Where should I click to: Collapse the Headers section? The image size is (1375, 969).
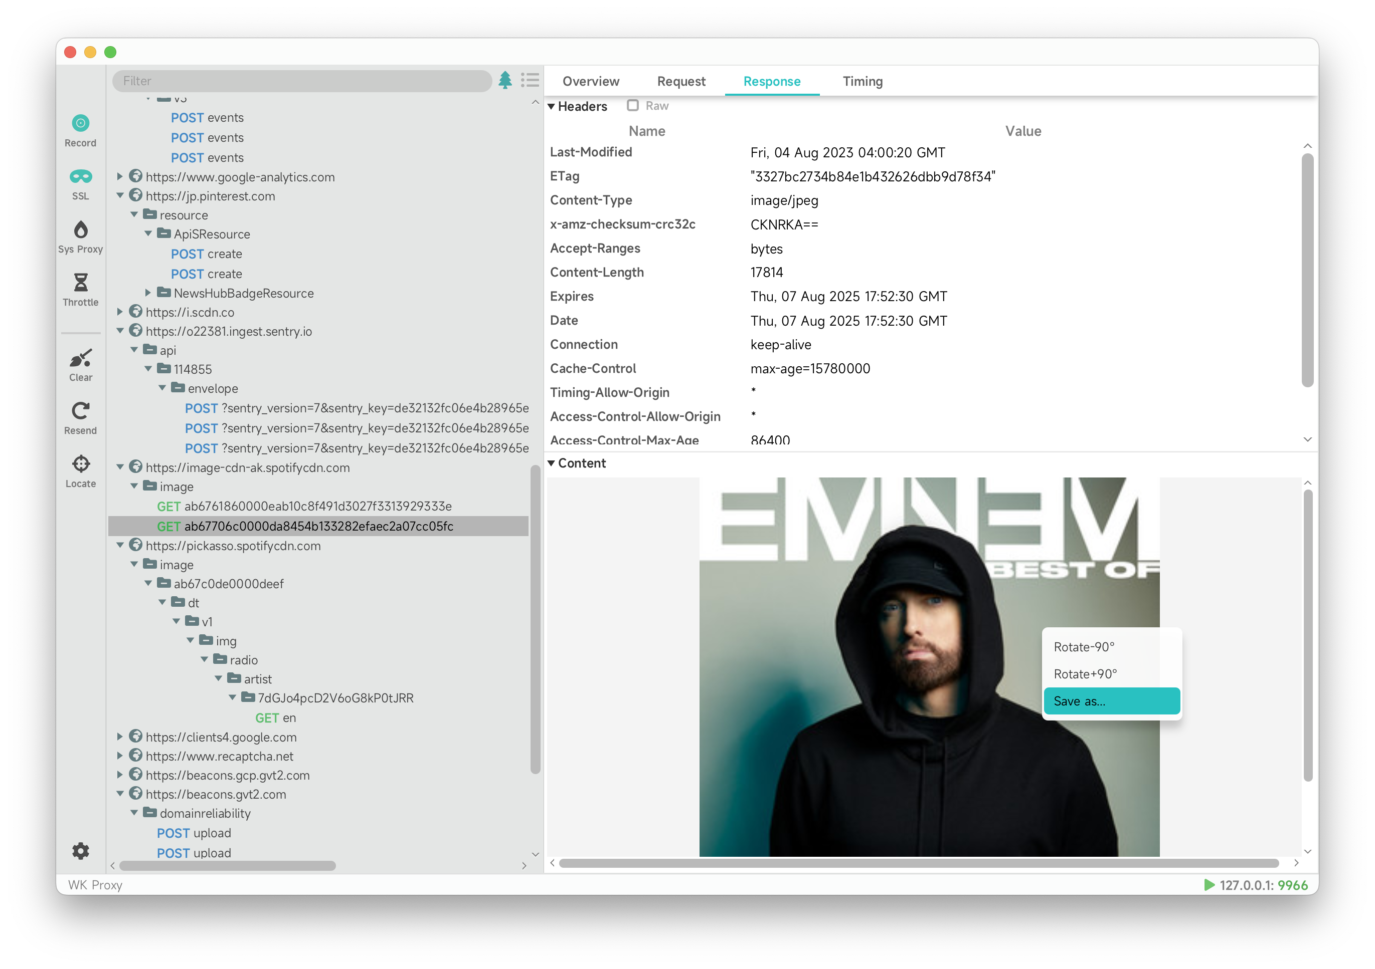551,107
